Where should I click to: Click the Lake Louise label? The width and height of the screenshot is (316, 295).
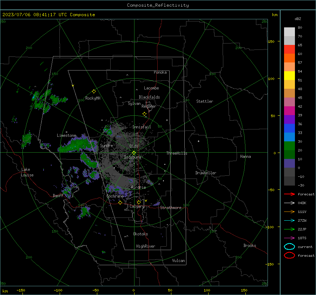tap(27, 172)
